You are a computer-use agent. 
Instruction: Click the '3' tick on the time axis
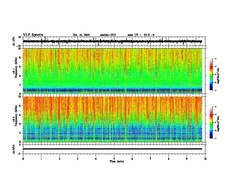coord(78,159)
